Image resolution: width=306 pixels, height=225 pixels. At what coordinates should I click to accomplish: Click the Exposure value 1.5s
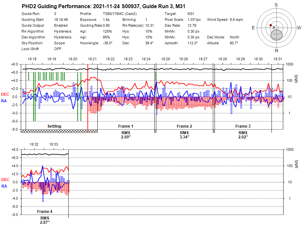(106, 20)
